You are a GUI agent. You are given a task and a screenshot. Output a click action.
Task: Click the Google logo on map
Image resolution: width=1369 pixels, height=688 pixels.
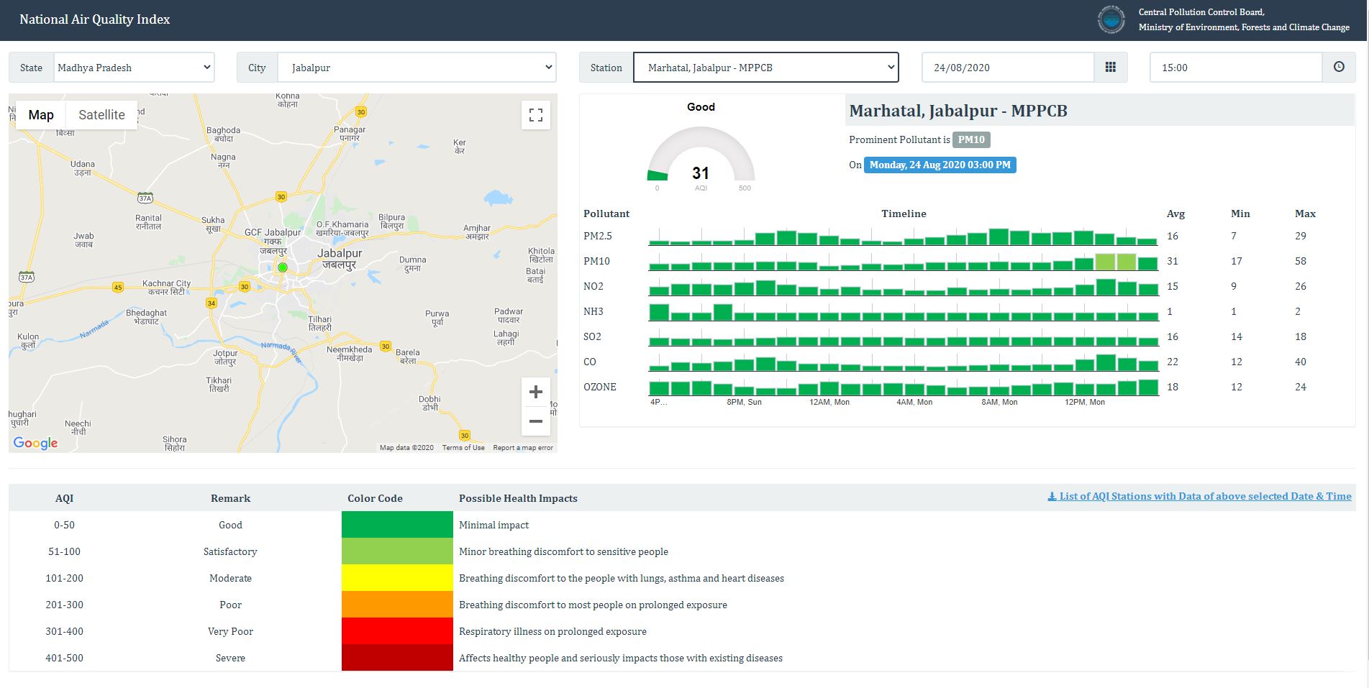(x=35, y=443)
